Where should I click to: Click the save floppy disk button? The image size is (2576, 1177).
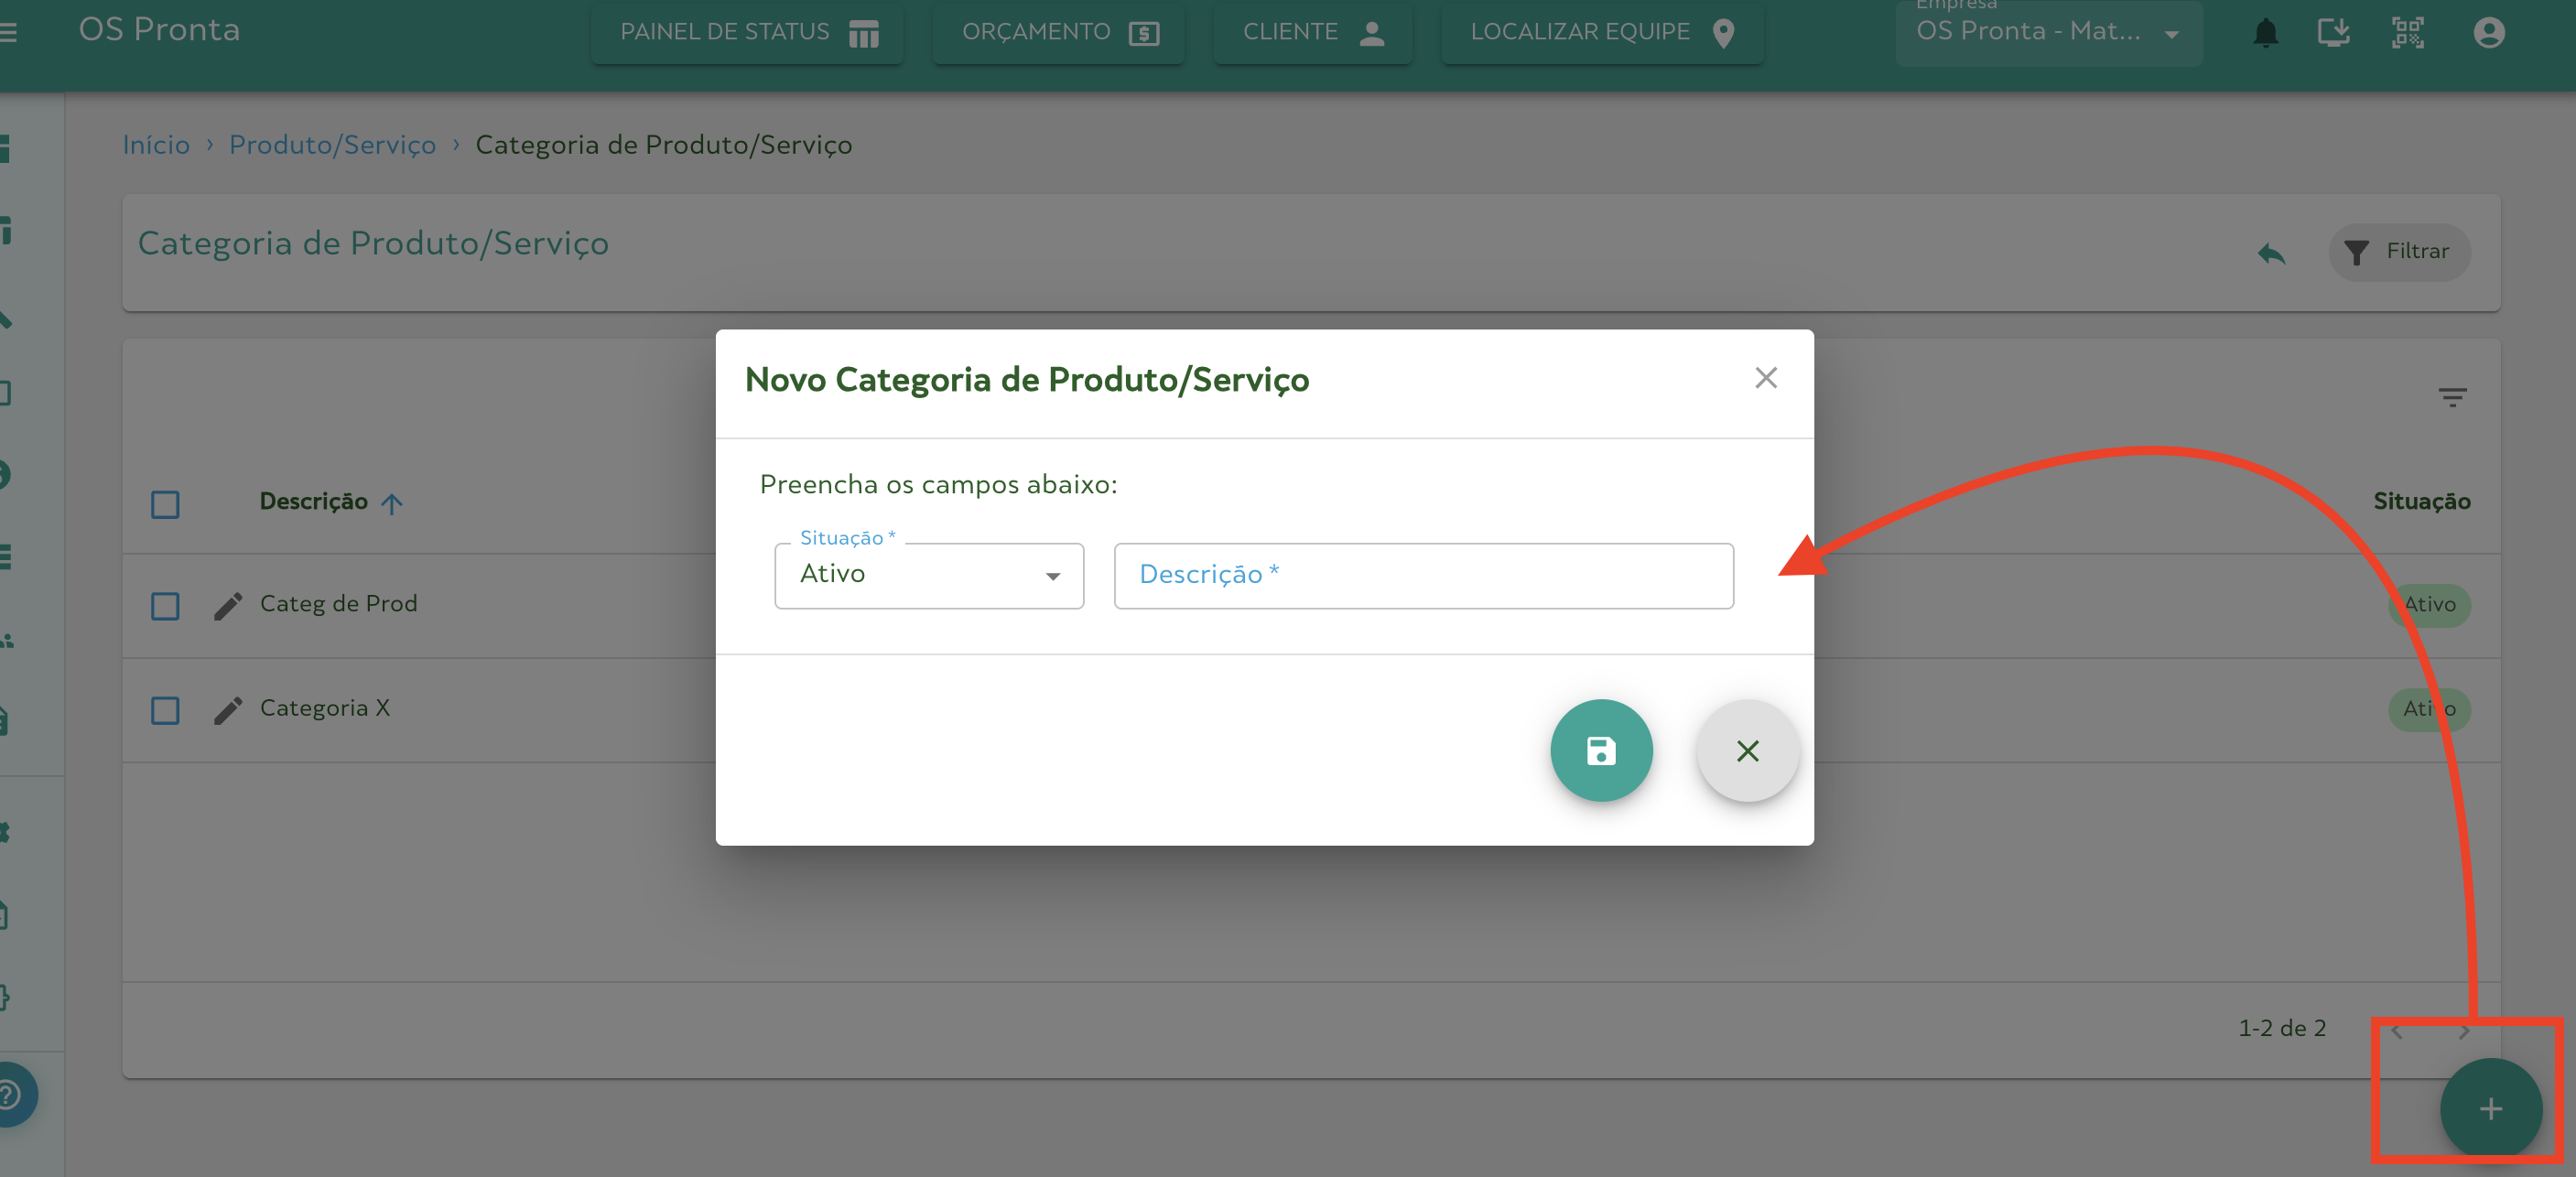point(1600,750)
